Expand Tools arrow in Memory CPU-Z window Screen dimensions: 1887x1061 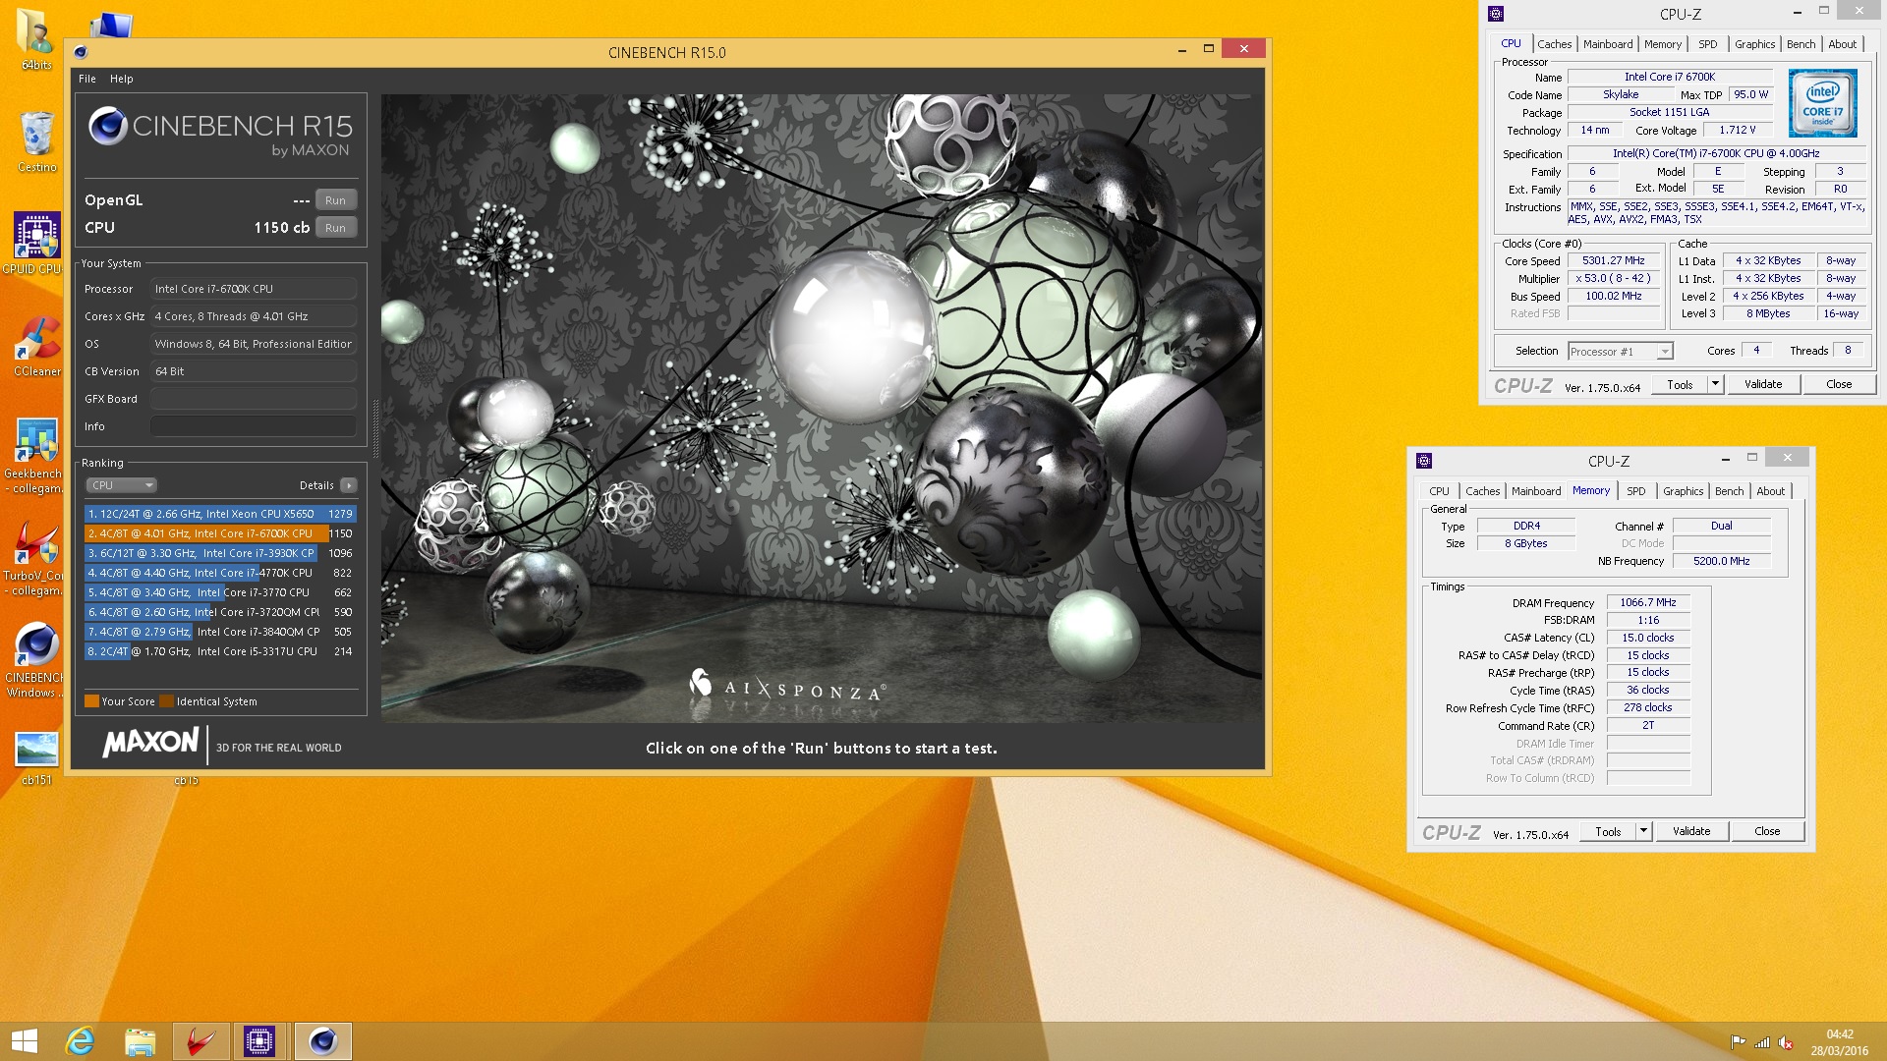[1644, 831]
